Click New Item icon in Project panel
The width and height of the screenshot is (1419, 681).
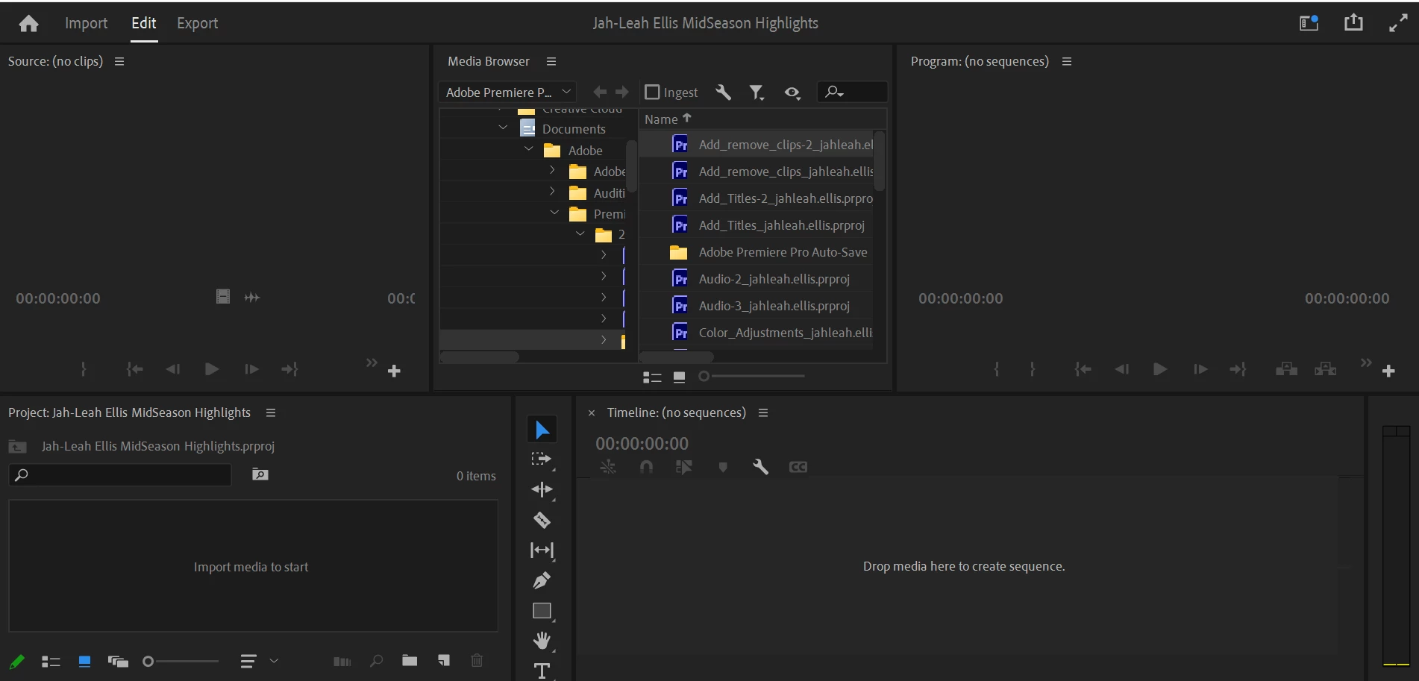444,660
